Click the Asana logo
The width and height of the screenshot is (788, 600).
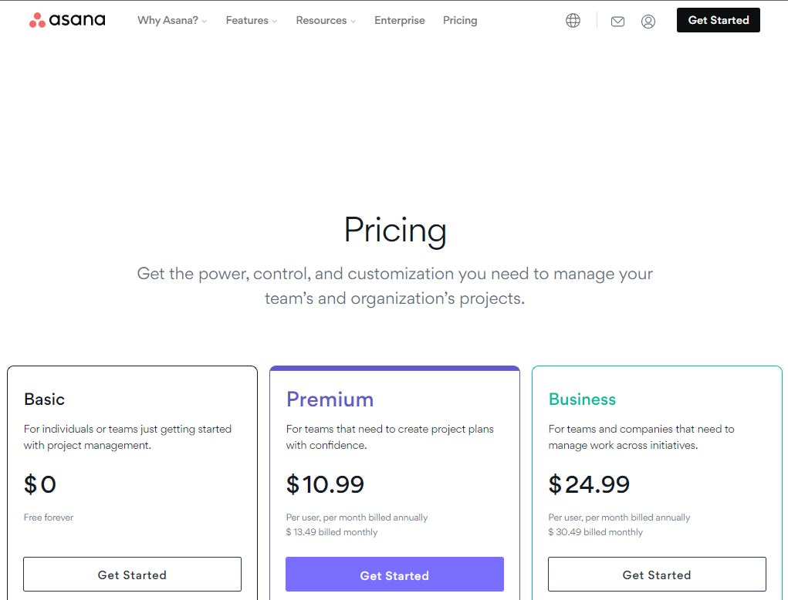[x=67, y=20]
